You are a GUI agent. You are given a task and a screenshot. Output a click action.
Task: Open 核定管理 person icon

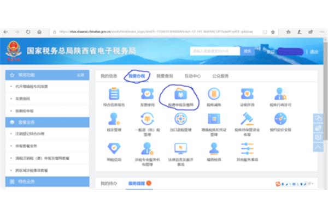[x=114, y=119]
